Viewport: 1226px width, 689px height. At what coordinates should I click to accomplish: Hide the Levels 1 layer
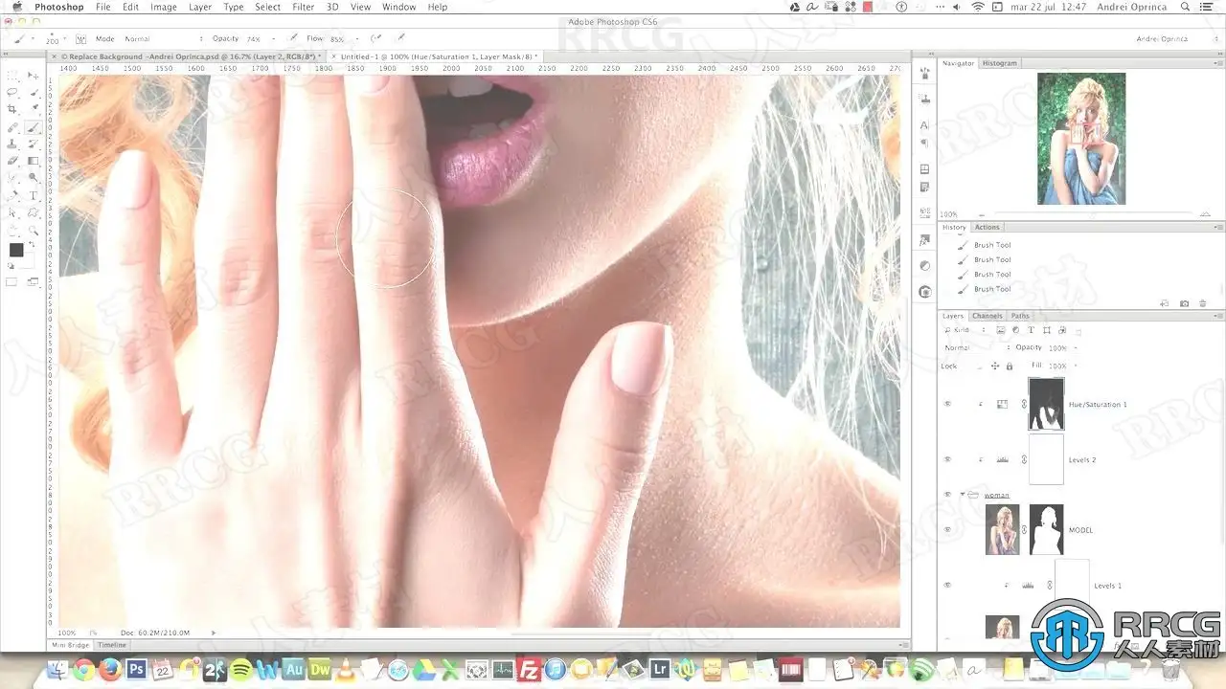[x=947, y=585]
